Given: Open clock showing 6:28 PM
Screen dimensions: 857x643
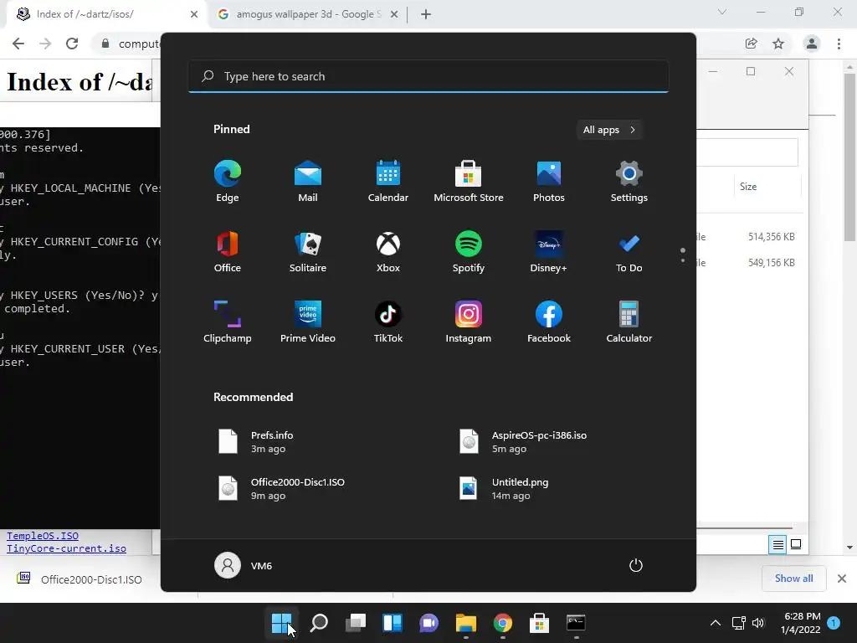Looking at the screenshot, I should coord(801,623).
